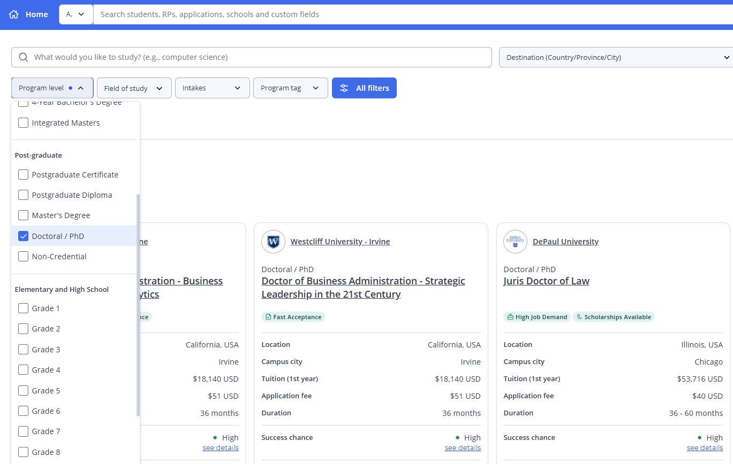Screen dimensions: 733x464
Task: Check the Postgraduate Diploma option
Action: click(24, 195)
